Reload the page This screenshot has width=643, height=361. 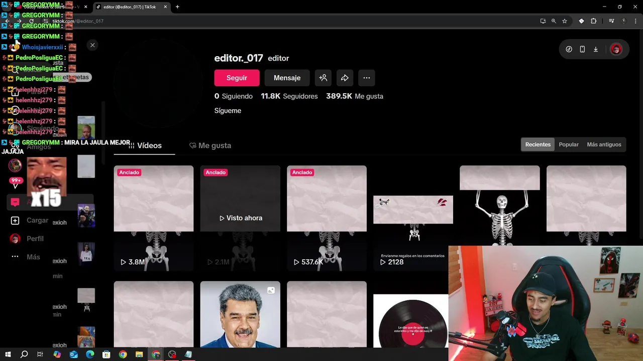pos(31,21)
